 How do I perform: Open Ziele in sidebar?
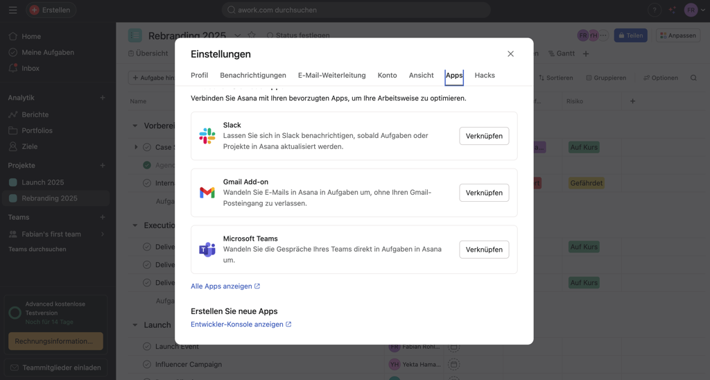[29, 146]
